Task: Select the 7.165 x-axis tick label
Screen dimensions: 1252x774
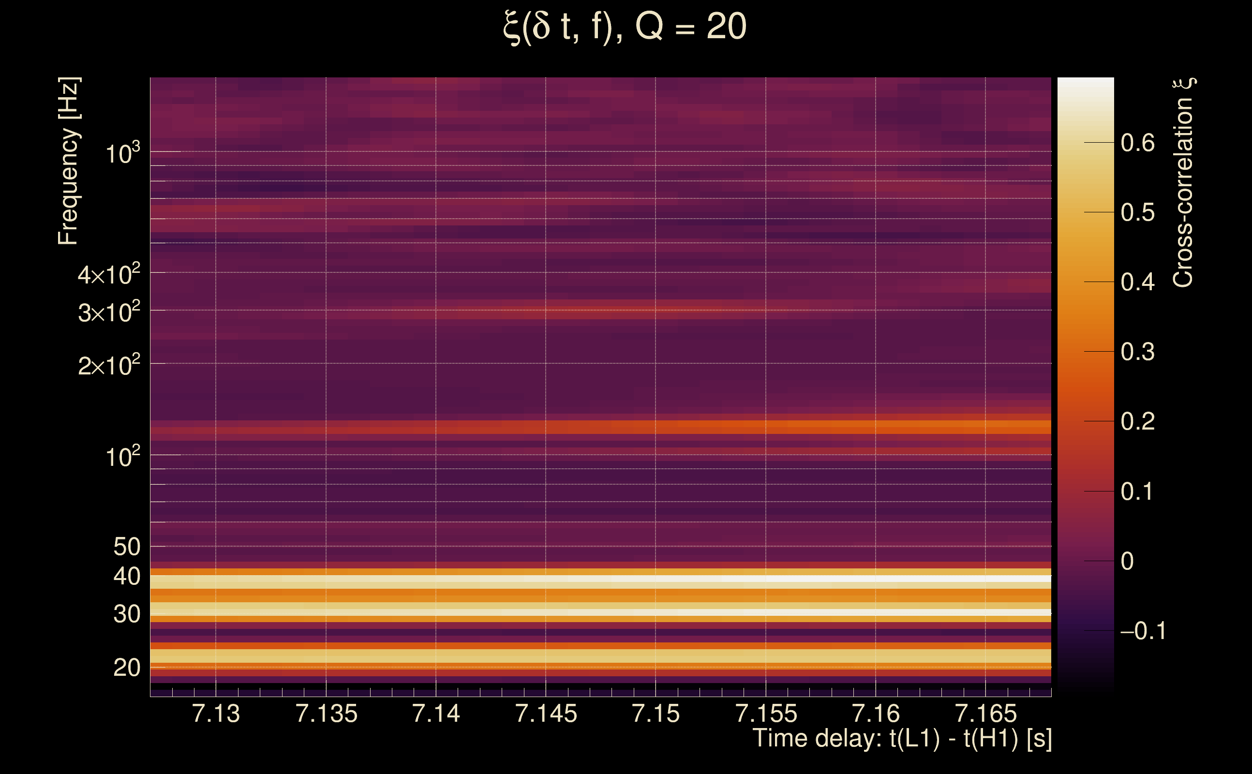Action: (985, 714)
